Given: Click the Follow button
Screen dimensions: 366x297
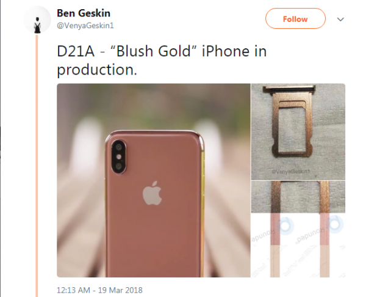Looking at the screenshot, I should click(x=295, y=19).
